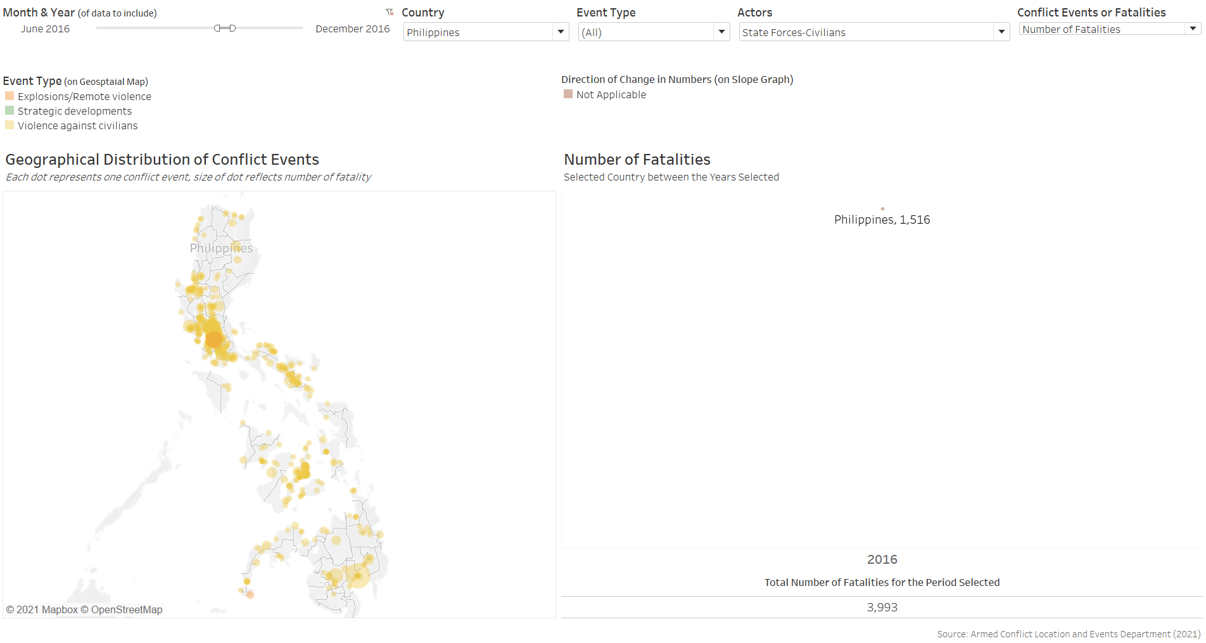Select the Philippines 1,516 data point mark
The width and height of the screenshot is (1206, 643).
pyautogui.click(x=882, y=208)
